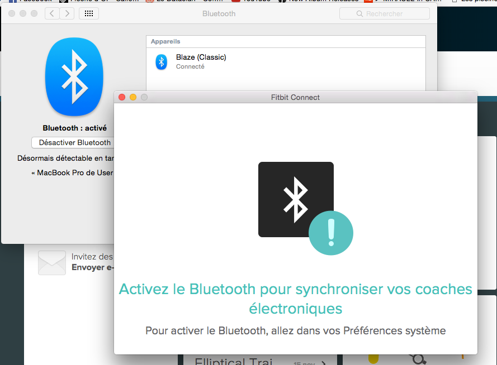This screenshot has width=497, height=365.
Task: Show all preferences with the grid button
Action: pos(89,13)
